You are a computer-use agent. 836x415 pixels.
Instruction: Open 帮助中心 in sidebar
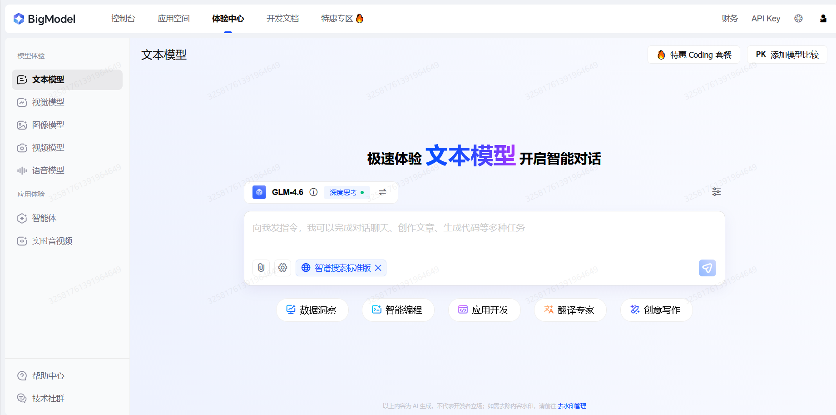coord(67,376)
